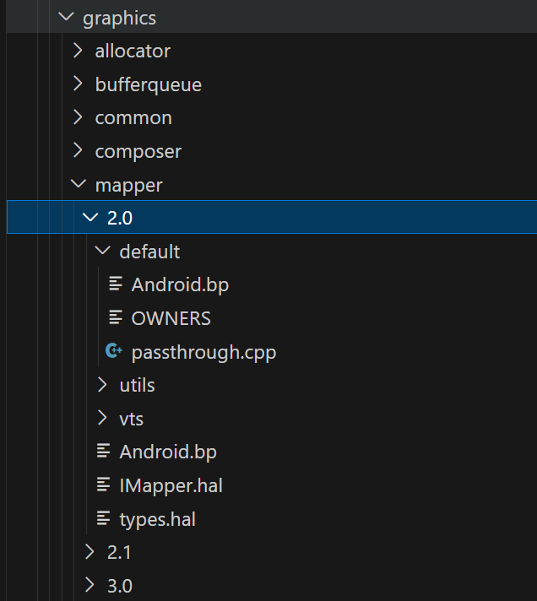Image resolution: width=537 pixels, height=601 pixels.
Task: Click file icon of Android.bp under default
Action: [116, 284]
